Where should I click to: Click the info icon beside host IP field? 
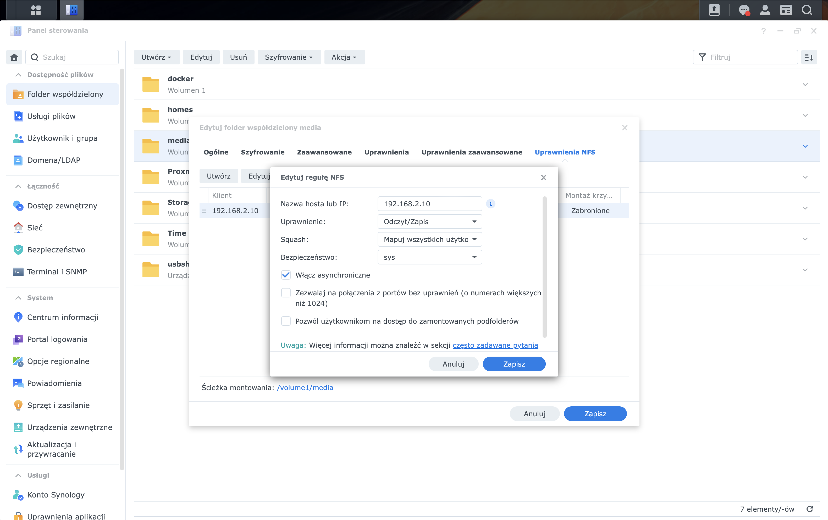pos(490,204)
